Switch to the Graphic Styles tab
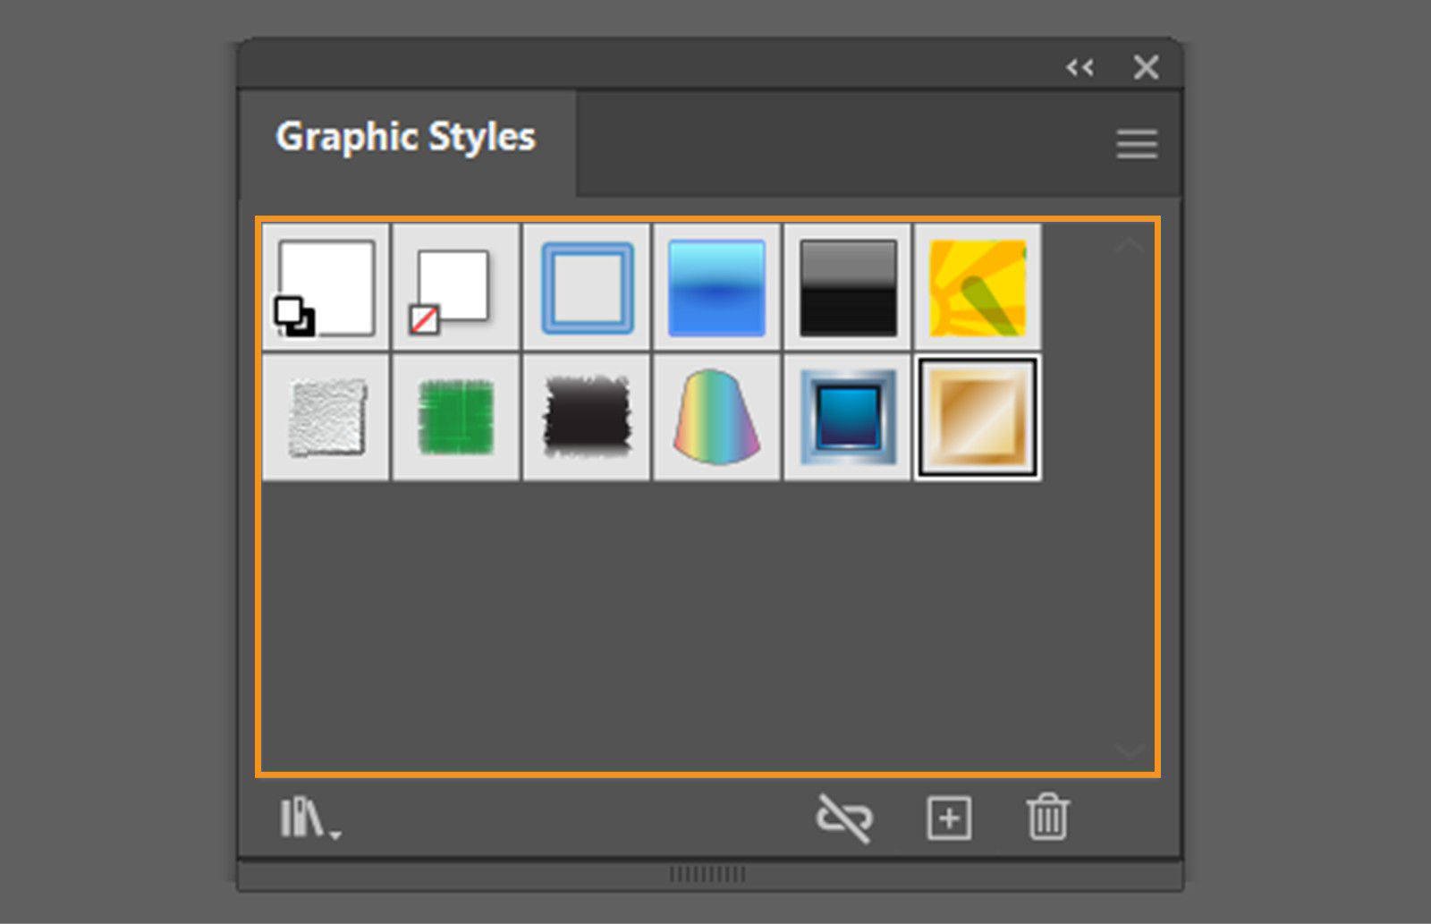 (x=406, y=136)
